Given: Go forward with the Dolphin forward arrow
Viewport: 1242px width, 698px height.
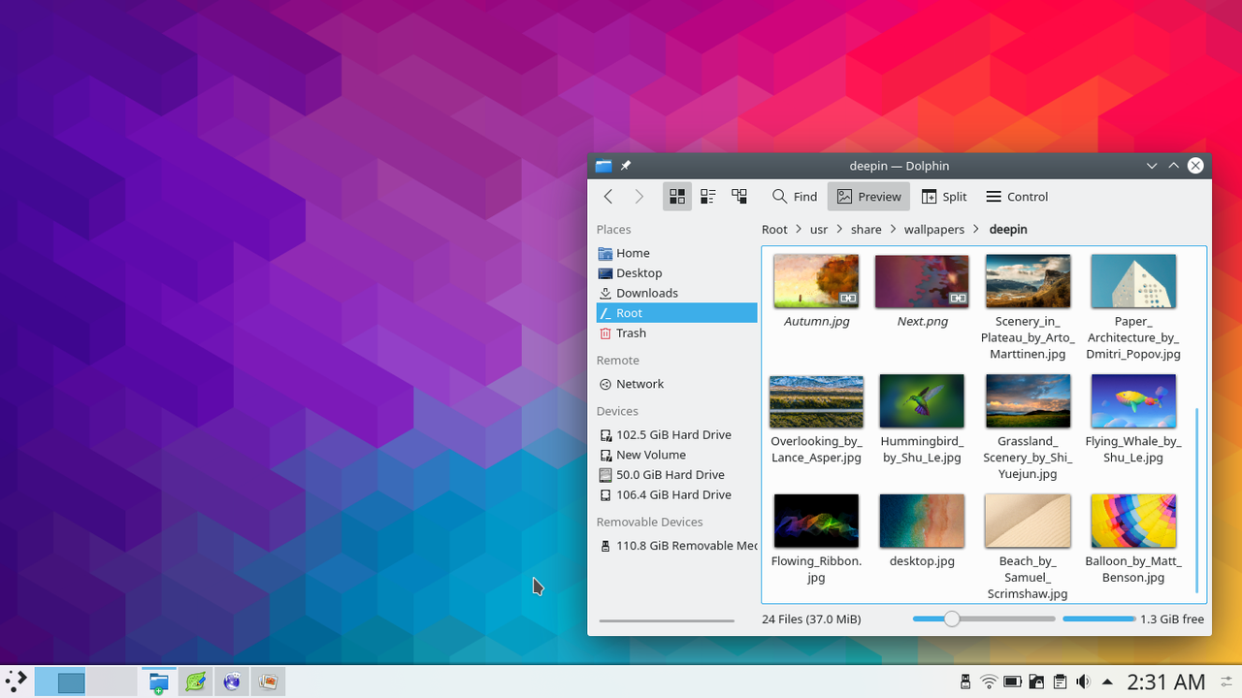Looking at the screenshot, I should tap(638, 197).
